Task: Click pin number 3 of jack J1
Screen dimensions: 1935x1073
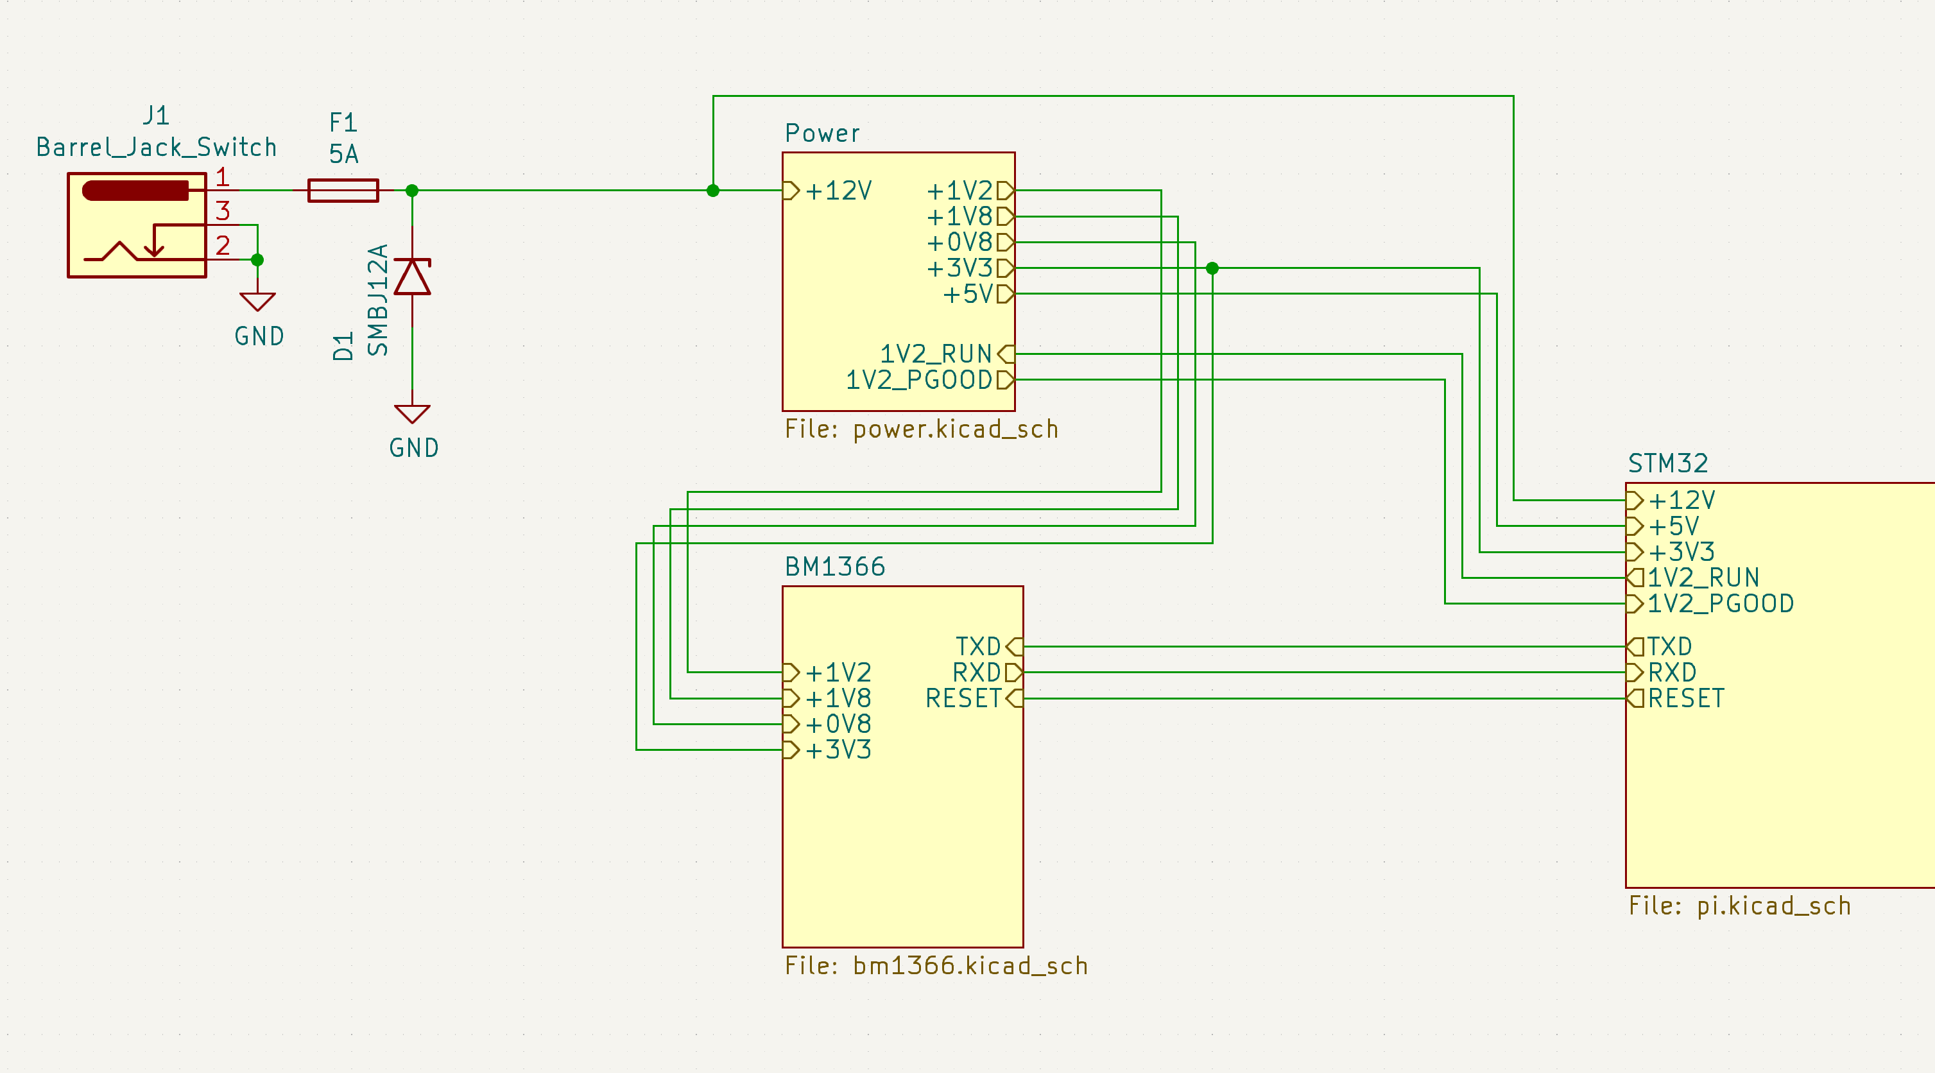Action: (x=223, y=211)
